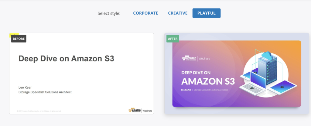Click the 'Deep Dive on Amazon S3' heading

click(66, 59)
